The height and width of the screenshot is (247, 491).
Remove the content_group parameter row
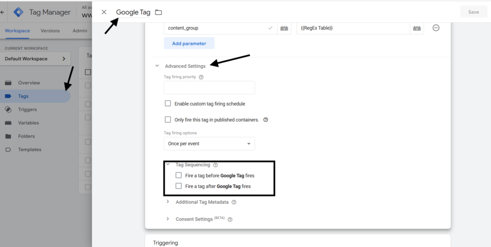[x=436, y=28]
